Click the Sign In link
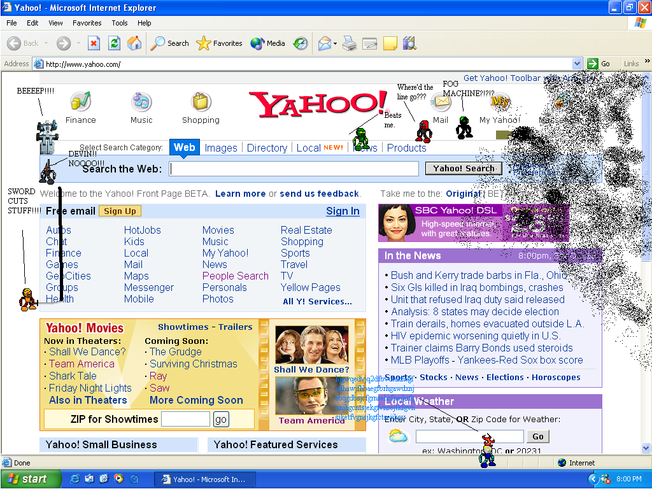The width and height of the screenshot is (652, 489). click(x=343, y=211)
